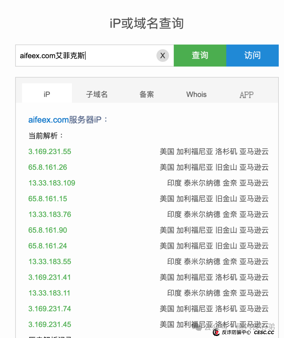Viewport: 284px width, 338px height.
Task: Click the IP address 13.33.183.55
Action: [x=49, y=262]
